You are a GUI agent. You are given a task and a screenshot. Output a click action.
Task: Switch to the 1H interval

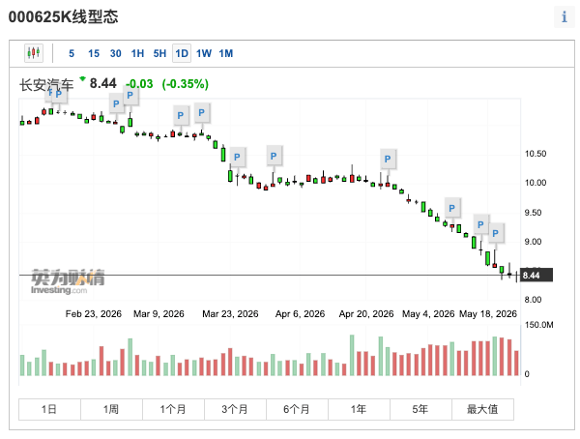point(137,54)
